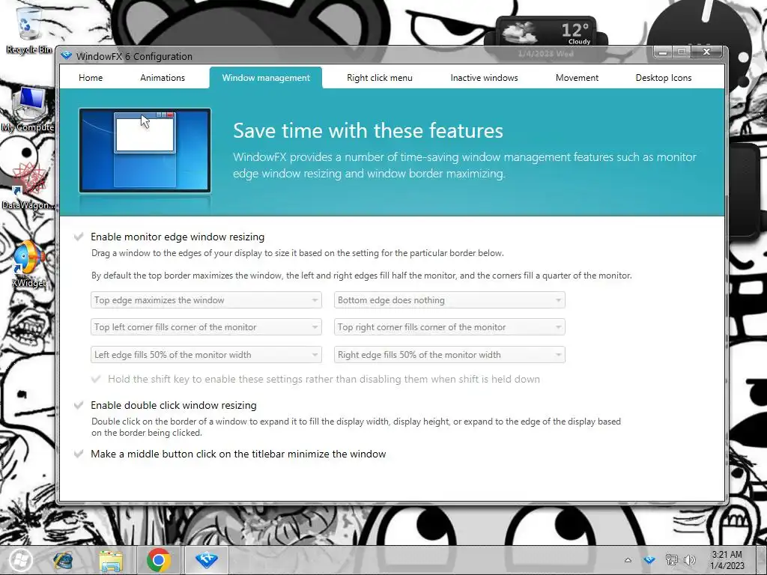Click the Double click on the border description
767x575 pixels.
coord(356,428)
